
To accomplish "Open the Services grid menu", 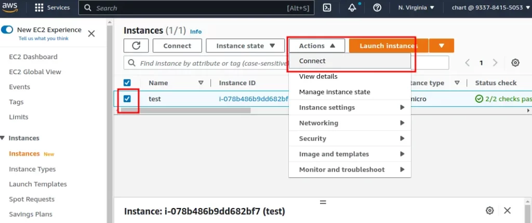I will (52, 8).
